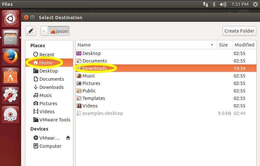Select Desktop in Places sidebar

(x=49, y=71)
